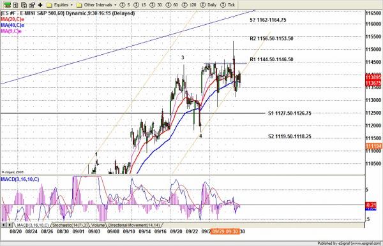Switch chart to Daily interval

coord(208,4)
